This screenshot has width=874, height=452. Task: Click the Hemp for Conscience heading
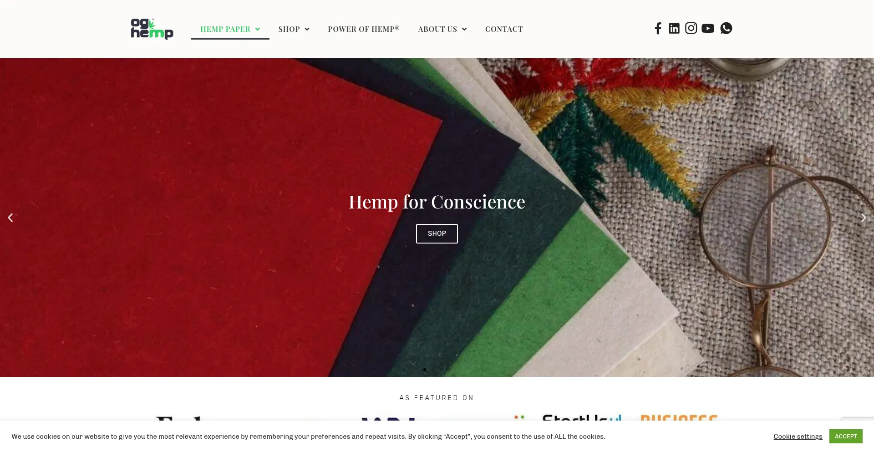[437, 202]
